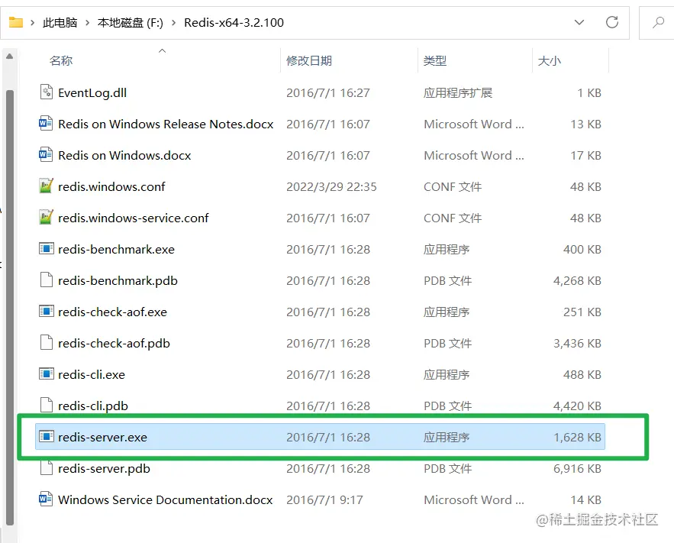This screenshot has width=674, height=543.
Task: Click the redis-cli.pdb file icon
Action: point(47,406)
